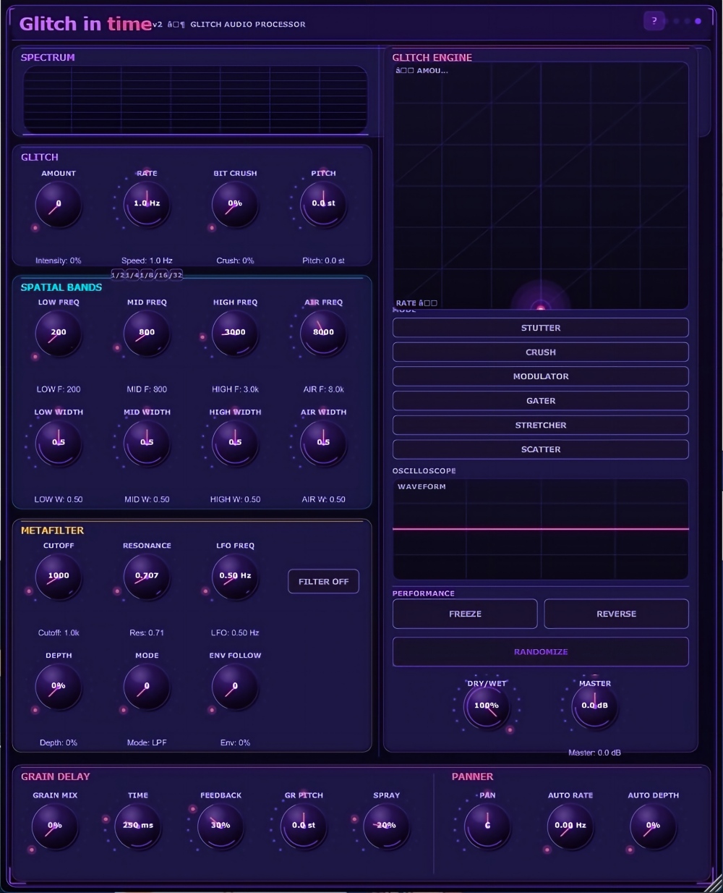Click the BIT CRUSH knob
This screenshot has width=723, height=893.
pos(235,204)
